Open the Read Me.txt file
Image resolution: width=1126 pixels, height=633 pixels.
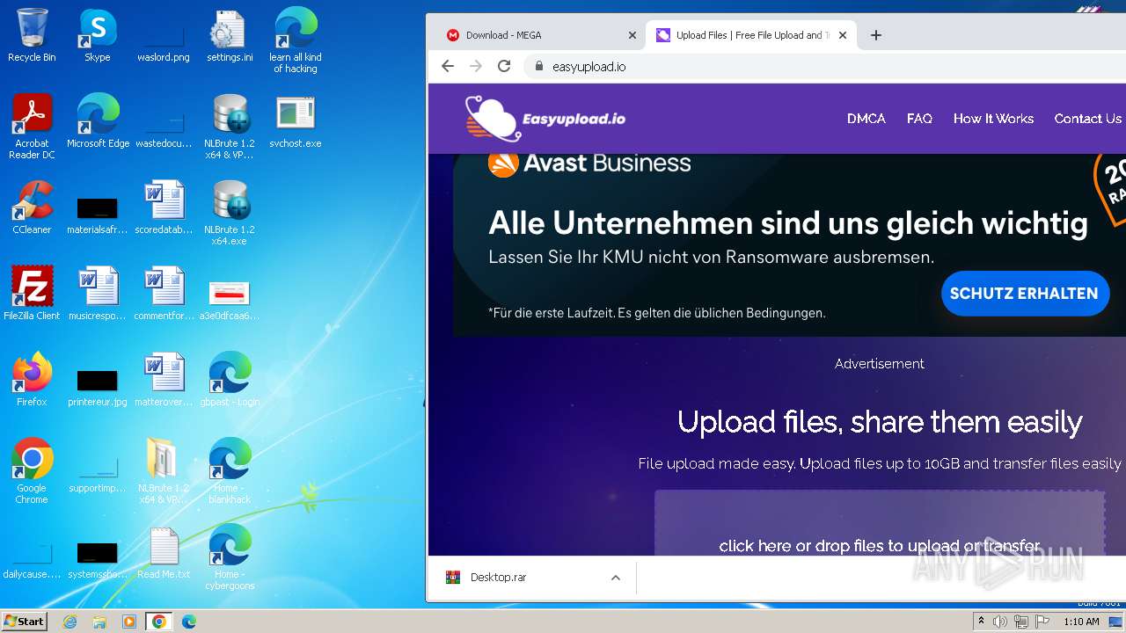tap(164, 552)
